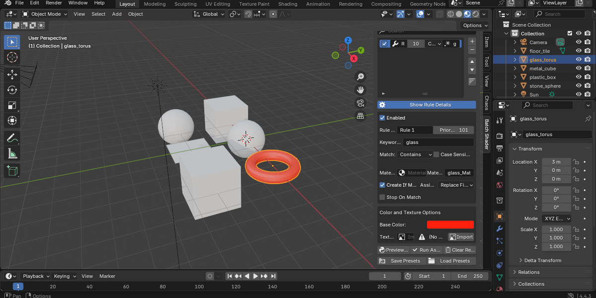Click the Show Rule Details button
This screenshot has height=298, width=596.
pos(426,105)
